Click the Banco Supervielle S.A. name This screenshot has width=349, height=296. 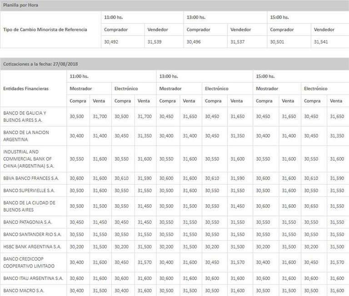coord(29,191)
